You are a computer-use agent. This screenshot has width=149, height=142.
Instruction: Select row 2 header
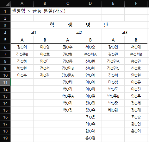point(5,18)
